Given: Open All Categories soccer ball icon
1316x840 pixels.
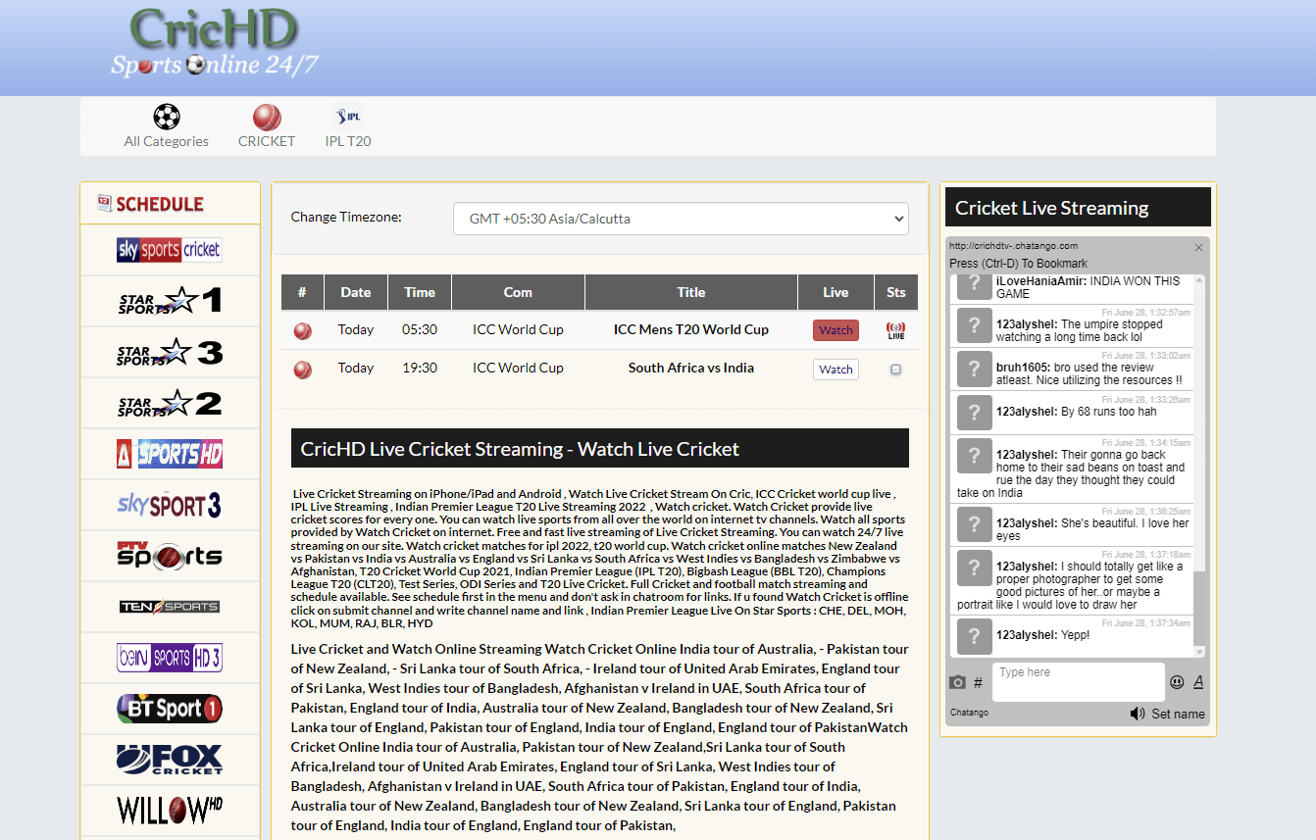Looking at the screenshot, I should (x=167, y=118).
